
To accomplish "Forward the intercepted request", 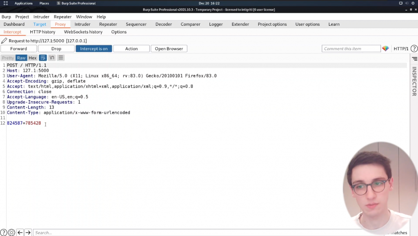I will coord(19,49).
